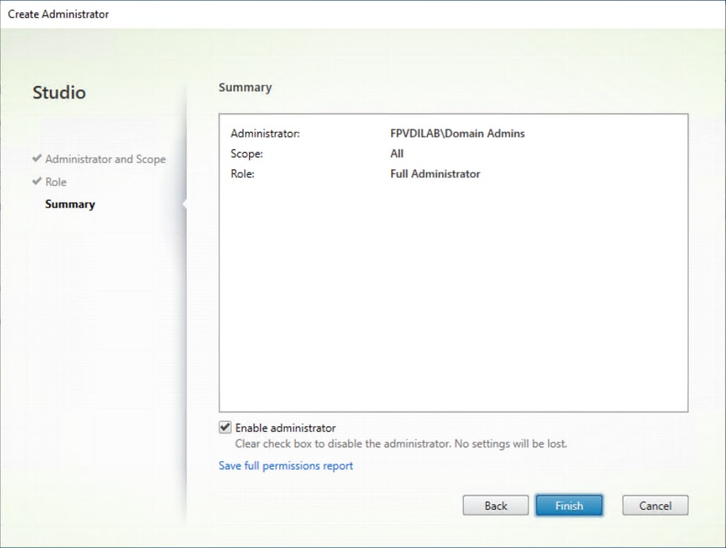
Task: Click the checkmark icon beside Role step
Action: (37, 181)
